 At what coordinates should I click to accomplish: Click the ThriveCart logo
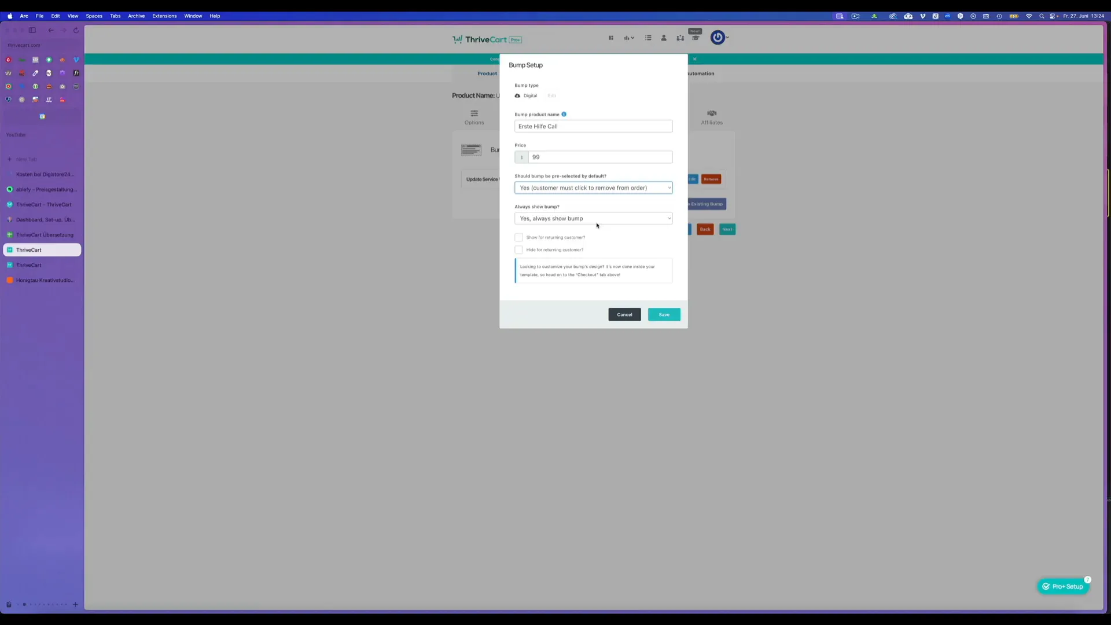click(487, 39)
